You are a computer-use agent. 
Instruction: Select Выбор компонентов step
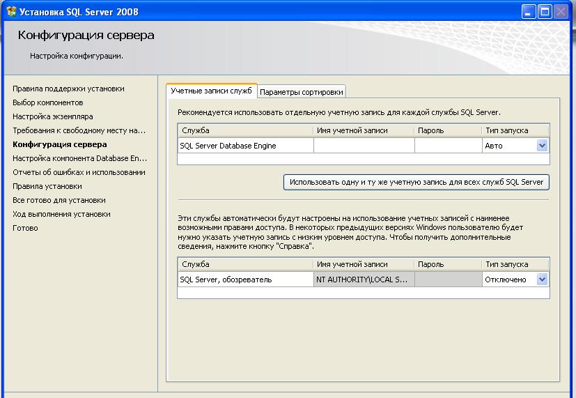pos(48,102)
